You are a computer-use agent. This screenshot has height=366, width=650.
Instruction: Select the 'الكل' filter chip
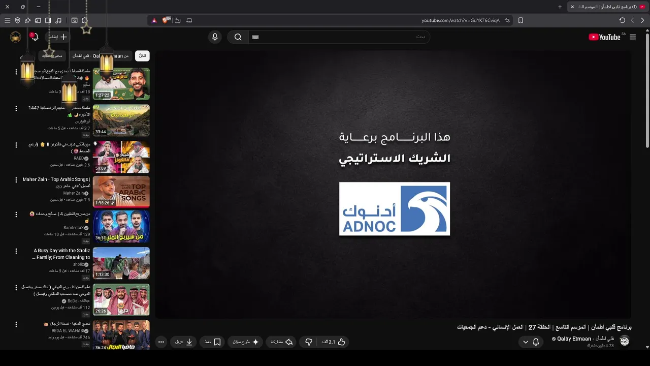(x=142, y=56)
